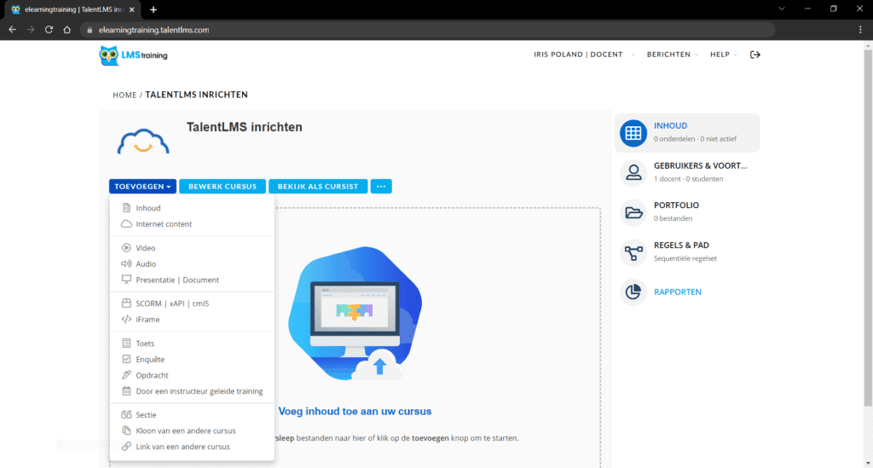Go back with browser back arrow

(x=12, y=30)
